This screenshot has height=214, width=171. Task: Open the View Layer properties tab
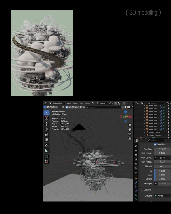[x=136, y=159]
